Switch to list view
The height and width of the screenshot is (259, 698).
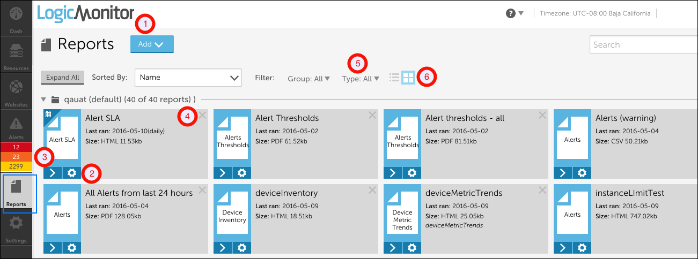(x=394, y=78)
